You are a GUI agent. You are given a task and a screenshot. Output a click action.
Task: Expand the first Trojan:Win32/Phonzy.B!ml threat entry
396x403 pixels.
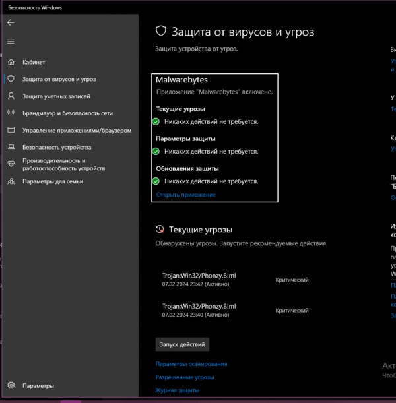(199, 280)
